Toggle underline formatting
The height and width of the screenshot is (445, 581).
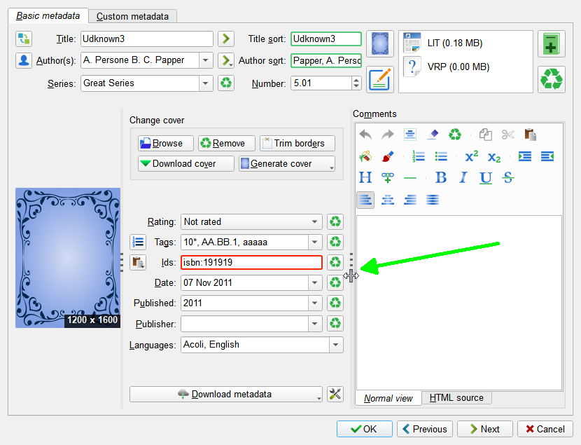point(486,178)
